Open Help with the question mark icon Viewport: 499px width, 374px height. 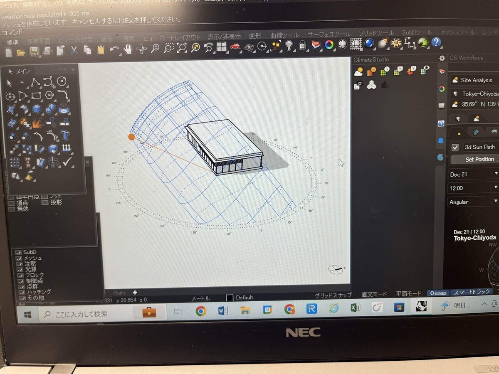[436, 42]
